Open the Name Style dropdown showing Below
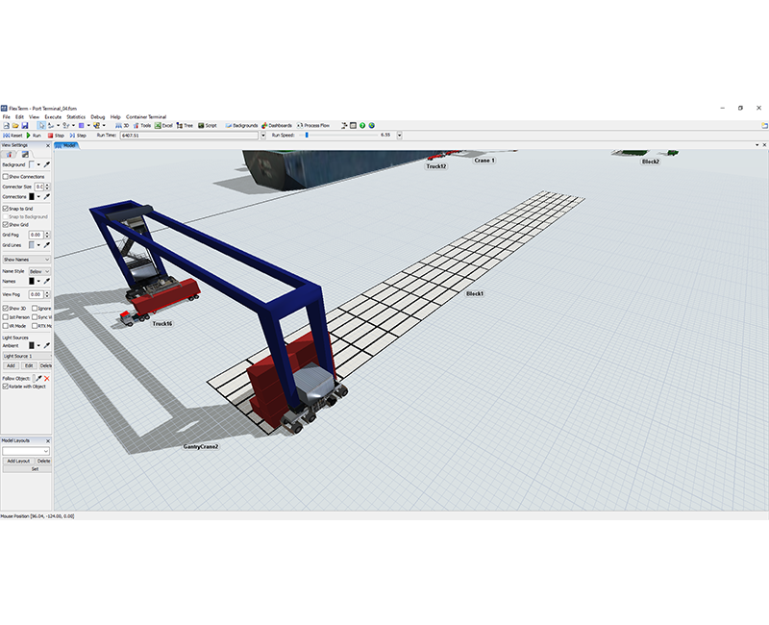Image resolution: width=769 pixels, height=625 pixels. (x=41, y=271)
